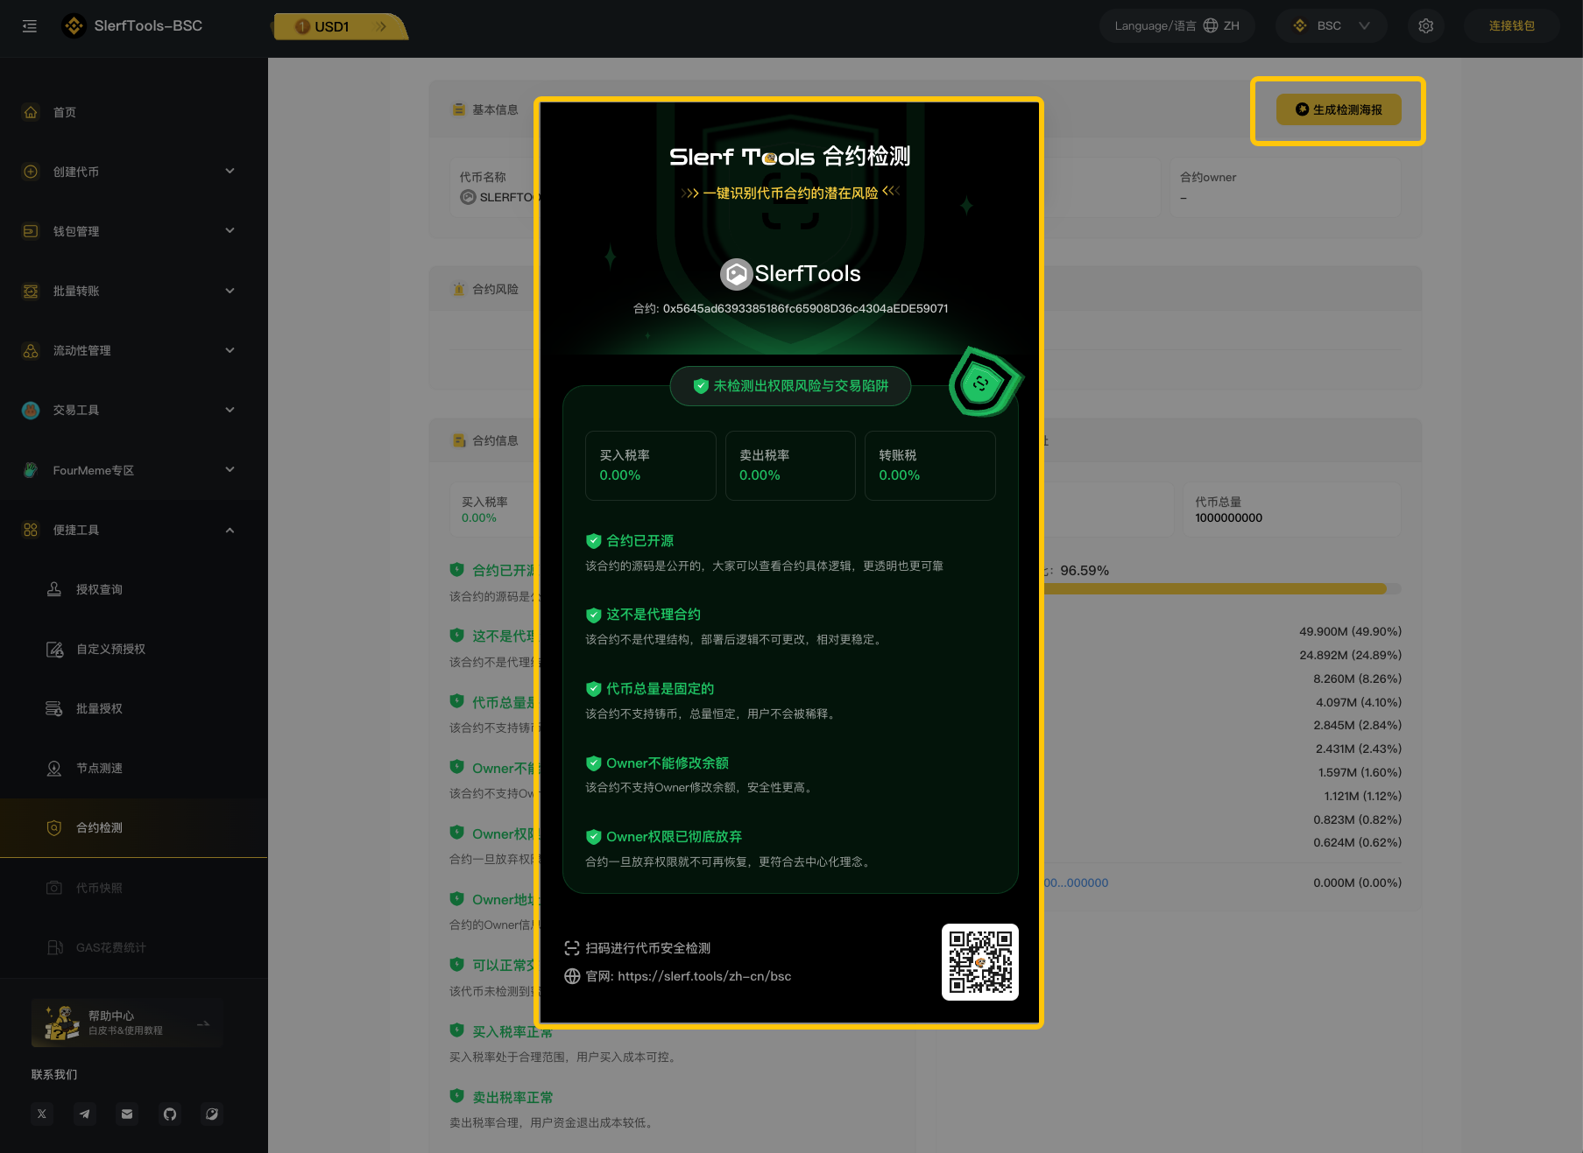1583x1153 pixels.
Task: Collapse the sidebar with the menu icon
Action: click(30, 26)
